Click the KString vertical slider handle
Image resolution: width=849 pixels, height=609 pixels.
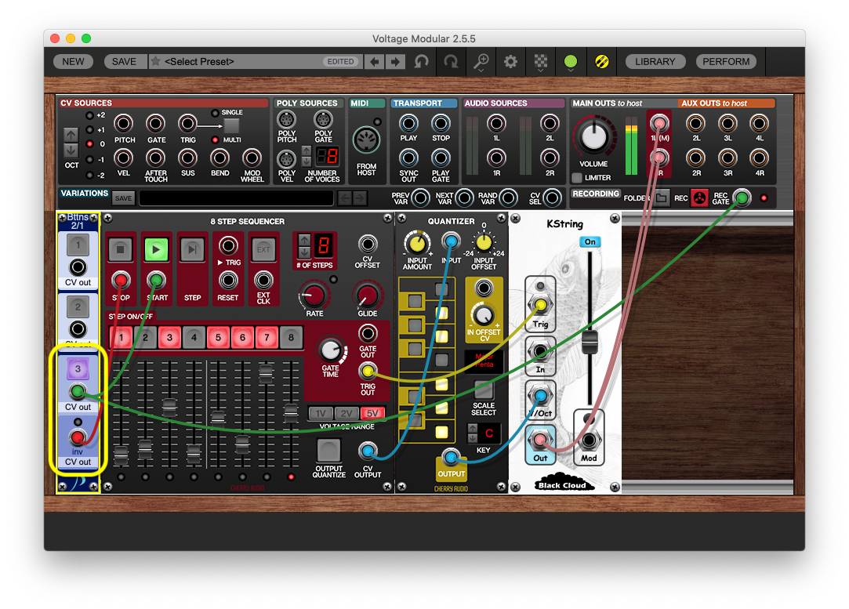point(589,343)
